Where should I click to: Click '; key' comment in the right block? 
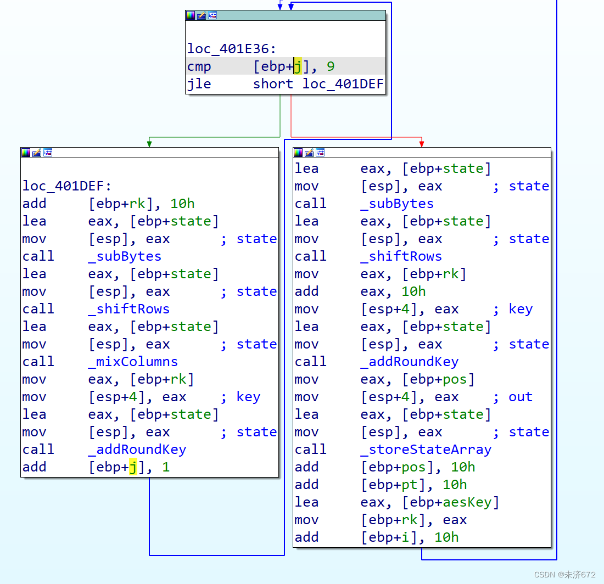click(513, 309)
